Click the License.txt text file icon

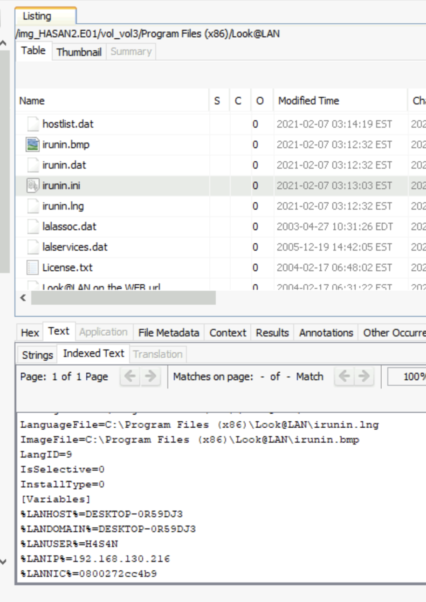pyautogui.click(x=33, y=267)
